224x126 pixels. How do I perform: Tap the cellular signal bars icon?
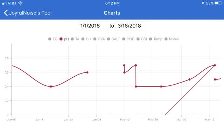(4, 3)
